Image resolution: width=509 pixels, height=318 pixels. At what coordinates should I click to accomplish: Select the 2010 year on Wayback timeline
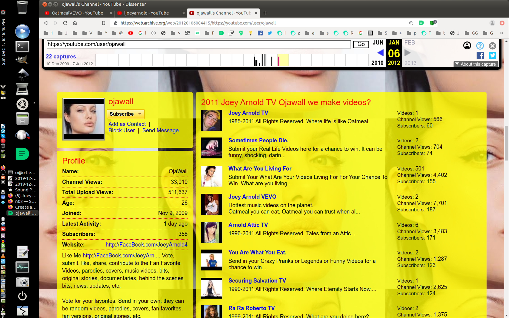(x=378, y=63)
